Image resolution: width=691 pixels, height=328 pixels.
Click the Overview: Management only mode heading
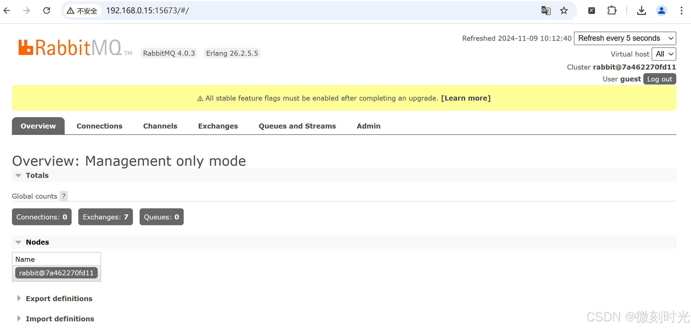(129, 161)
